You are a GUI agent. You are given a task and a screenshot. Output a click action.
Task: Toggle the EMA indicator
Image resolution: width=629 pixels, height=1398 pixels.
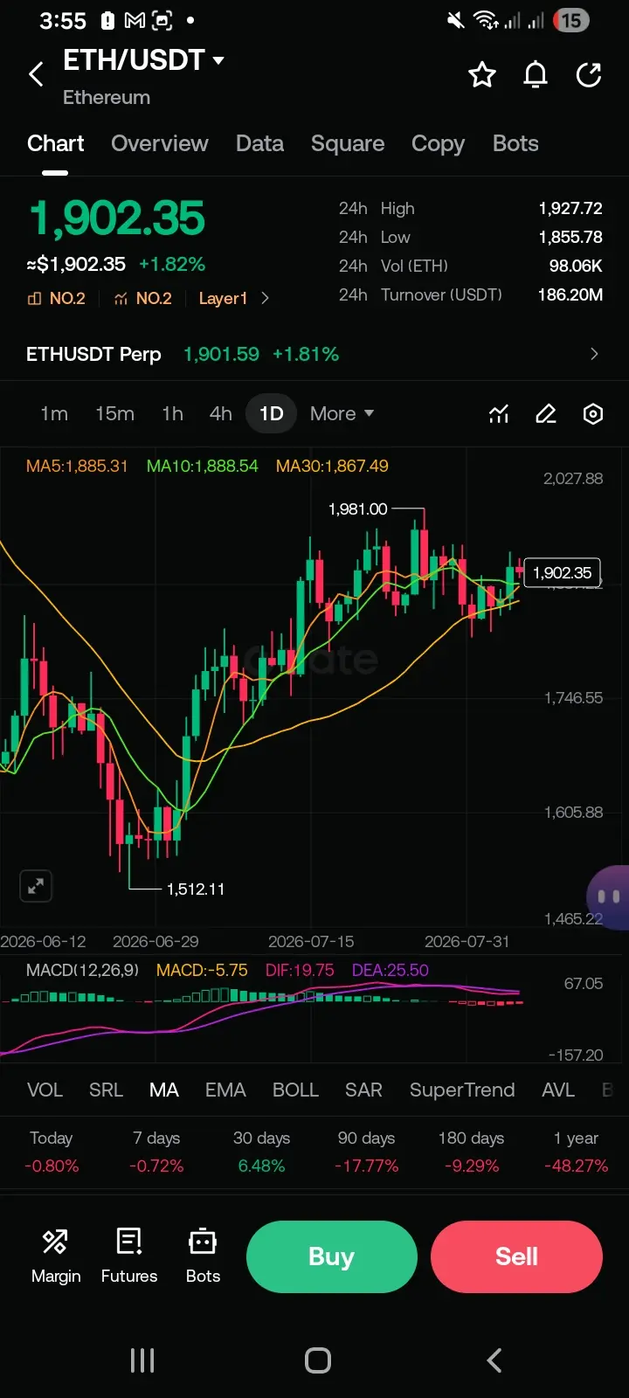[225, 1090]
